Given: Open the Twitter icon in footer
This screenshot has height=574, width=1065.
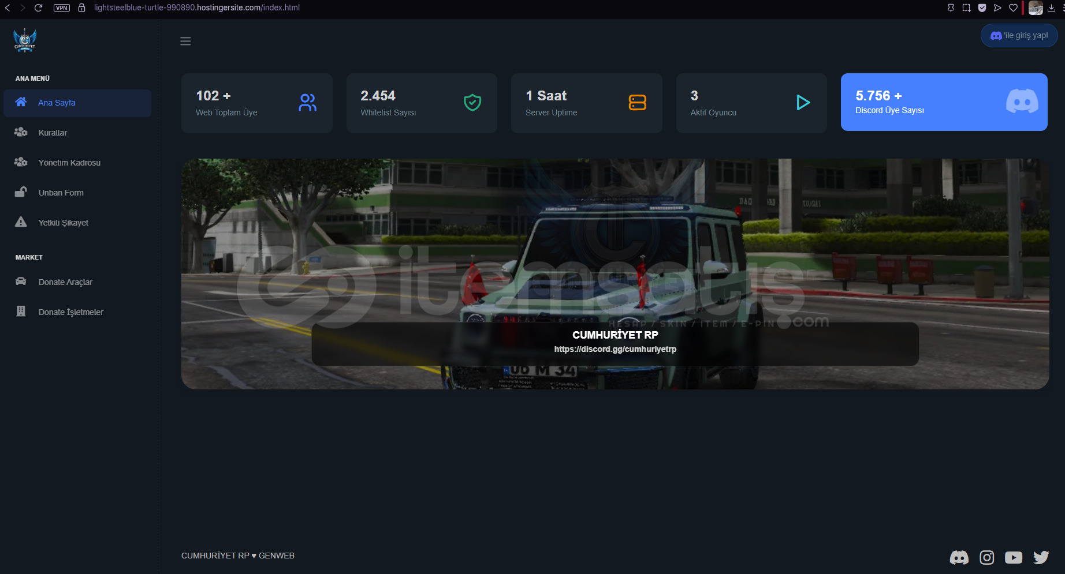Looking at the screenshot, I should click(x=1041, y=557).
